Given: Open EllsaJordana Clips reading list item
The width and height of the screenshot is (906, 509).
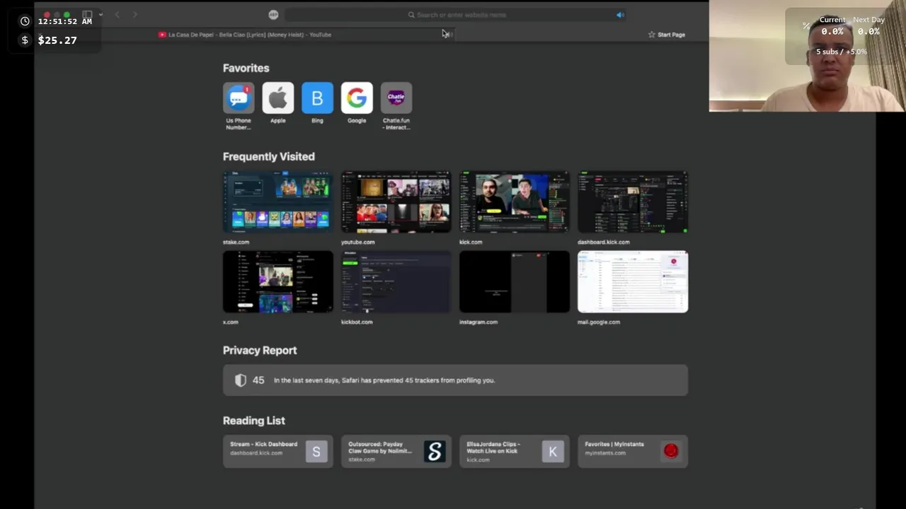Looking at the screenshot, I should tap(514, 451).
